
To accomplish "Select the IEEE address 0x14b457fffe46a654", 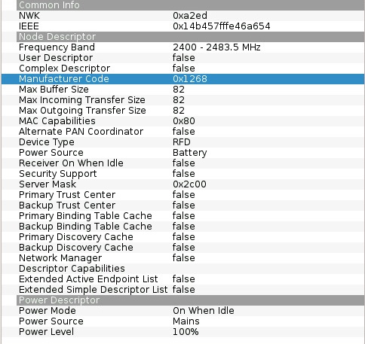I will (x=221, y=26).
